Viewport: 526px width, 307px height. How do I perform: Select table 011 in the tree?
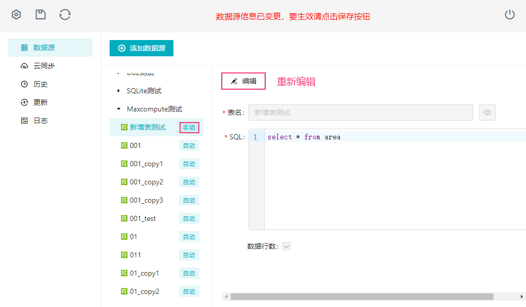[135, 255]
